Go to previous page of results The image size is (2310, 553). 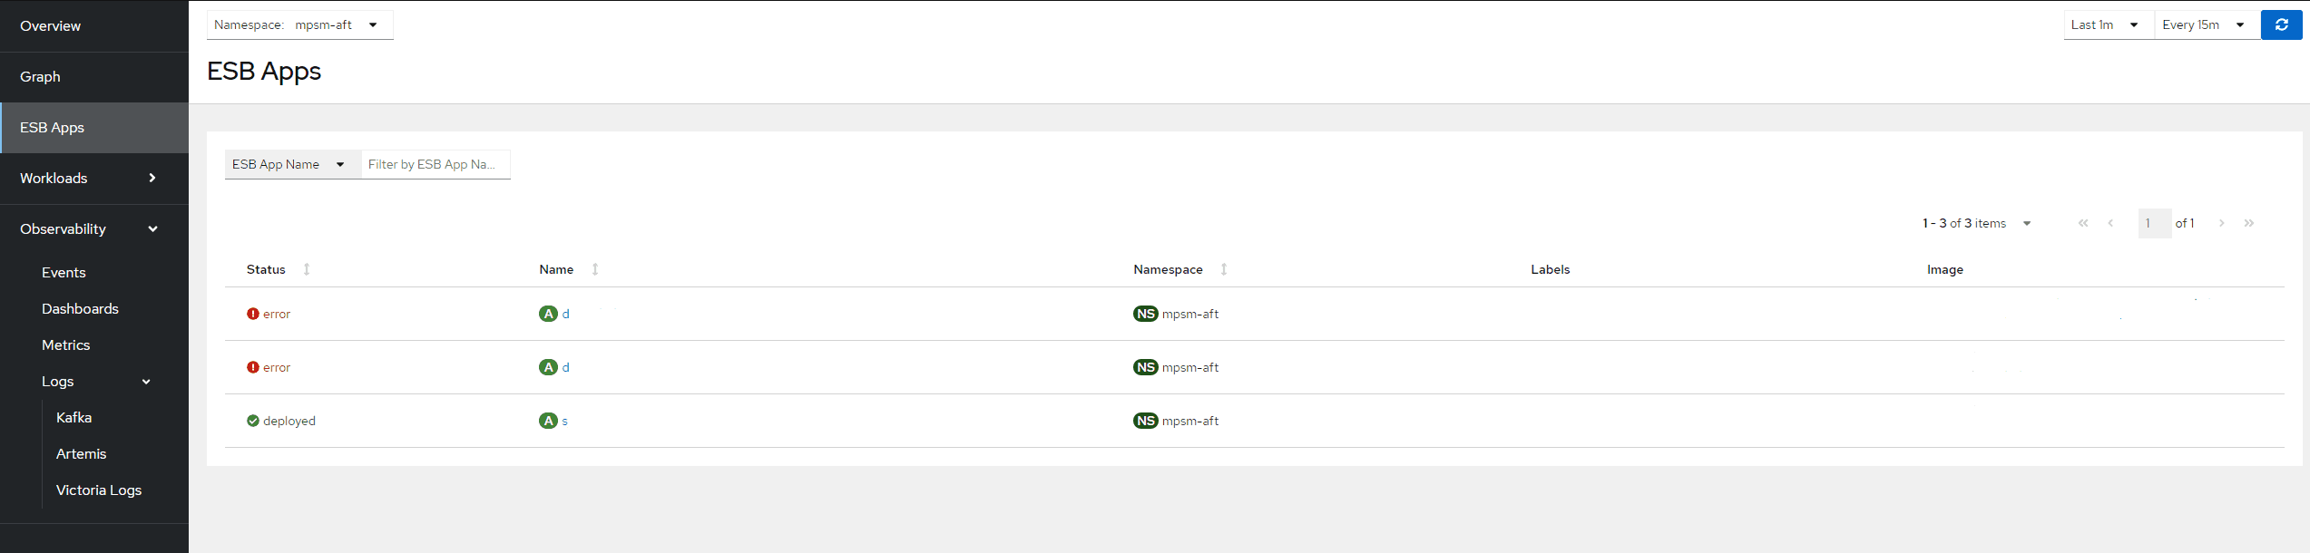click(x=2110, y=223)
